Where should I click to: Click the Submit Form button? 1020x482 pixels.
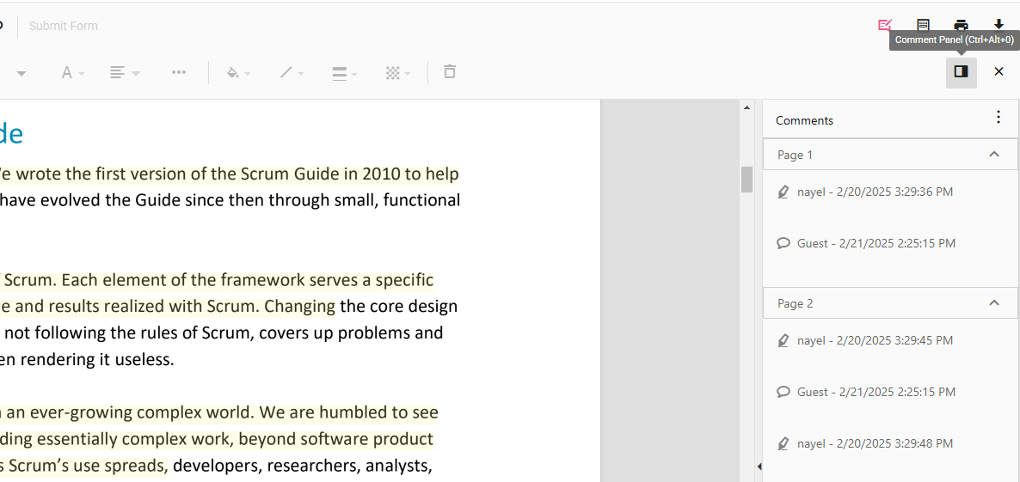(64, 26)
